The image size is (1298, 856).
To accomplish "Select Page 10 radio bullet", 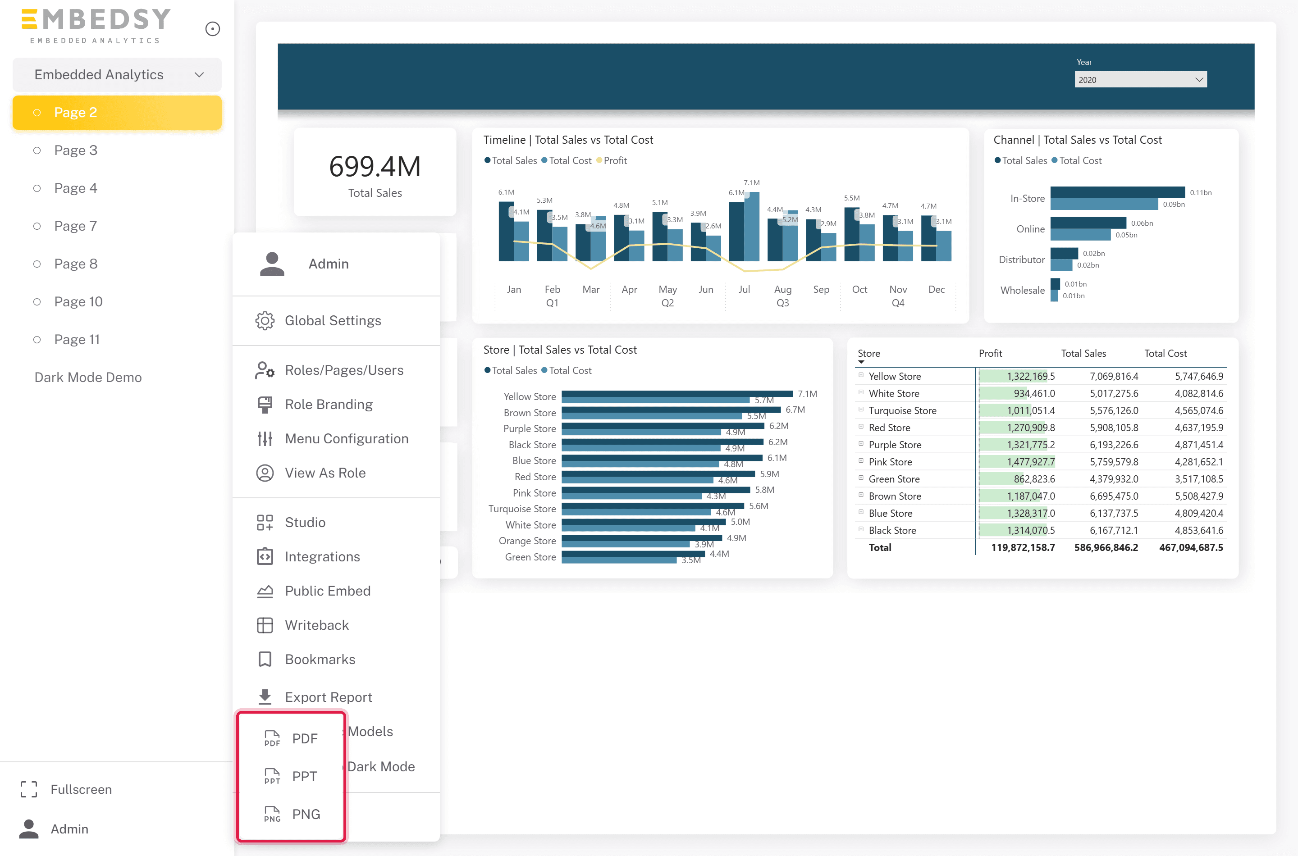I will tap(37, 302).
